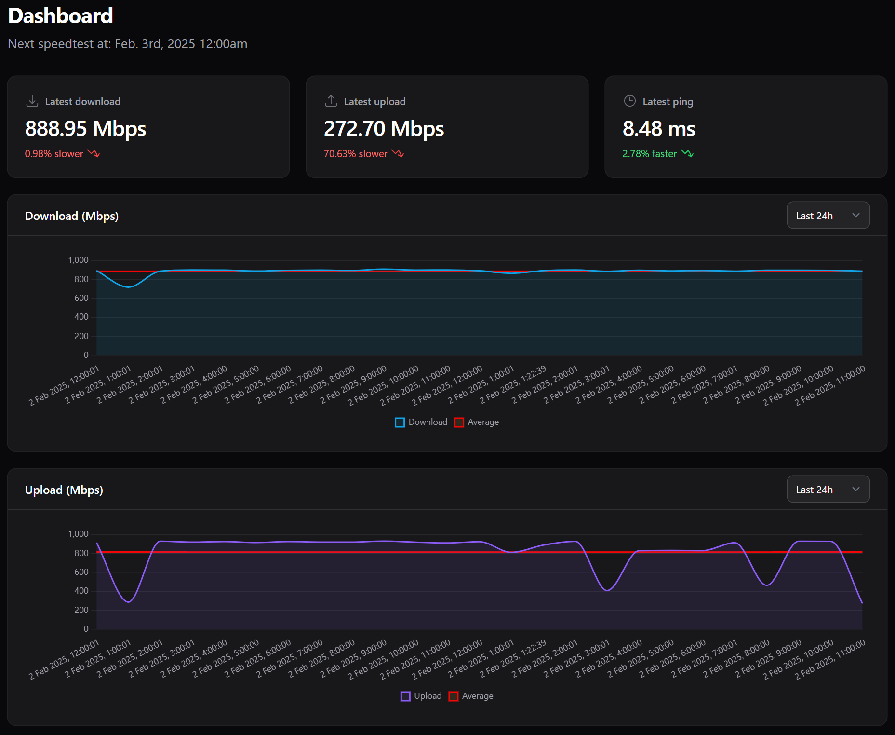Click the Latest download label
Screen dimensions: 895x735
[83, 102]
